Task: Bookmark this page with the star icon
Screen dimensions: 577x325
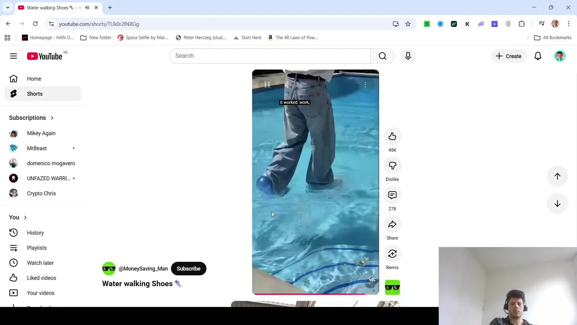Action: pyautogui.click(x=408, y=24)
